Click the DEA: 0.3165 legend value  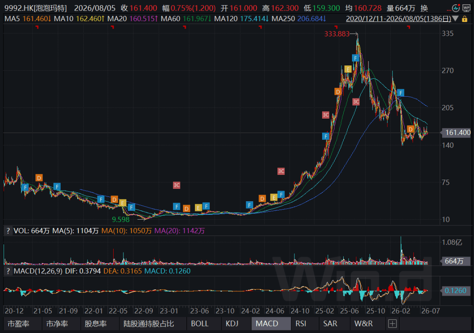coord(122,271)
